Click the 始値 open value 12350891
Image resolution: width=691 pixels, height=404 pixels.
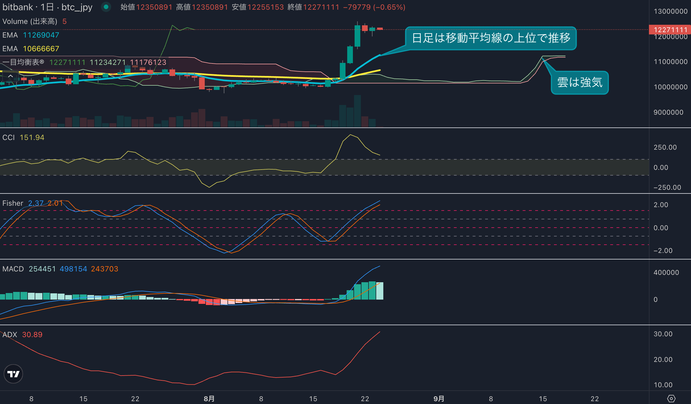click(x=154, y=7)
